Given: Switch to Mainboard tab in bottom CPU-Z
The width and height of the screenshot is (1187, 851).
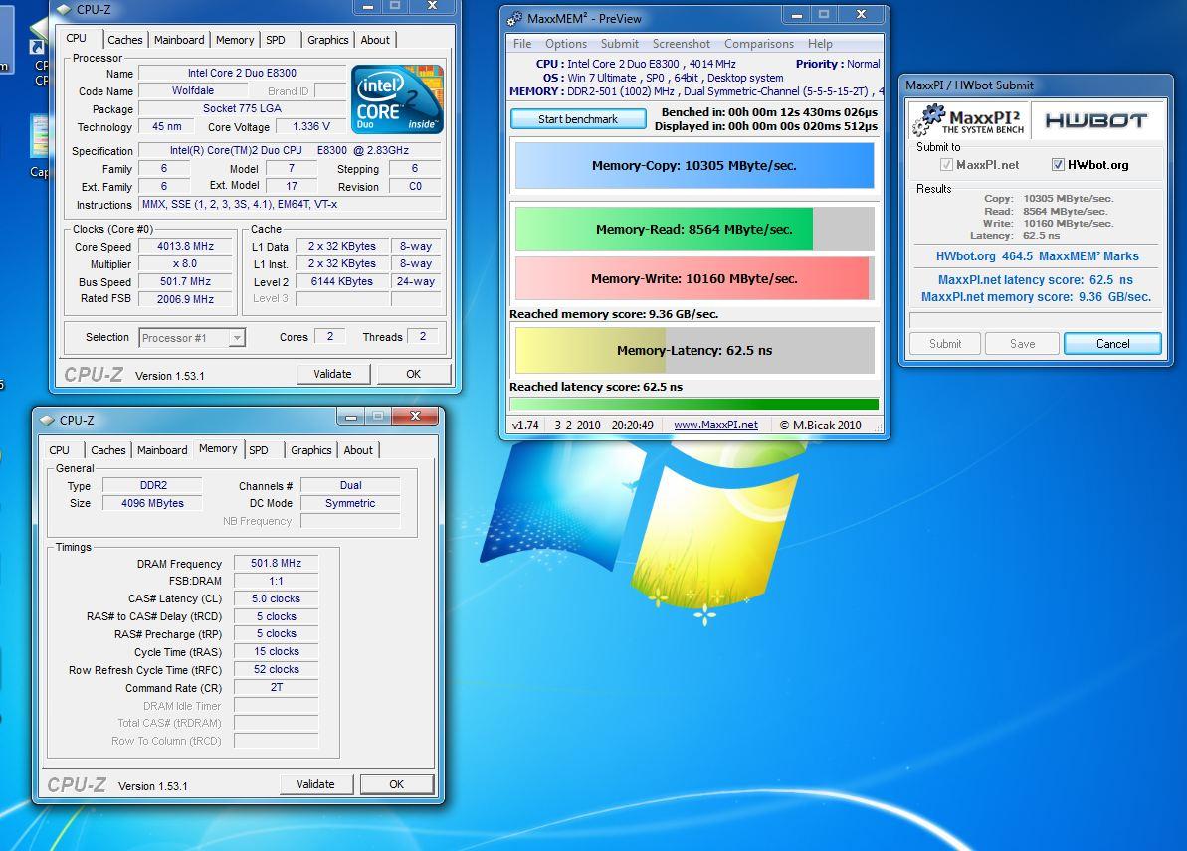Looking at the screenshot, I should [x=162, y=450].
